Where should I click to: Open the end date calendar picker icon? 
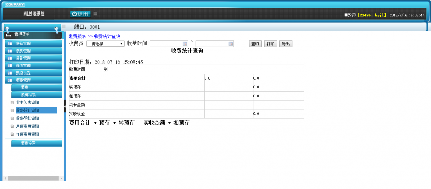point(230,44)
